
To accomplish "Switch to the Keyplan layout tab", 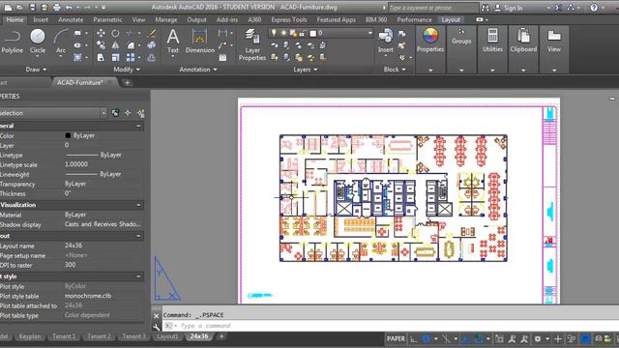I will pos(30,336).
